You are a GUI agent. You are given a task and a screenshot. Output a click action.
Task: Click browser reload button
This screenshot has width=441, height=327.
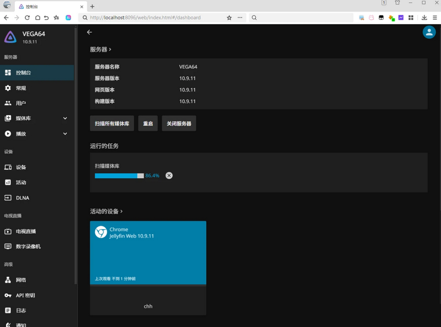pyautogui.click(x=27, y=18)
